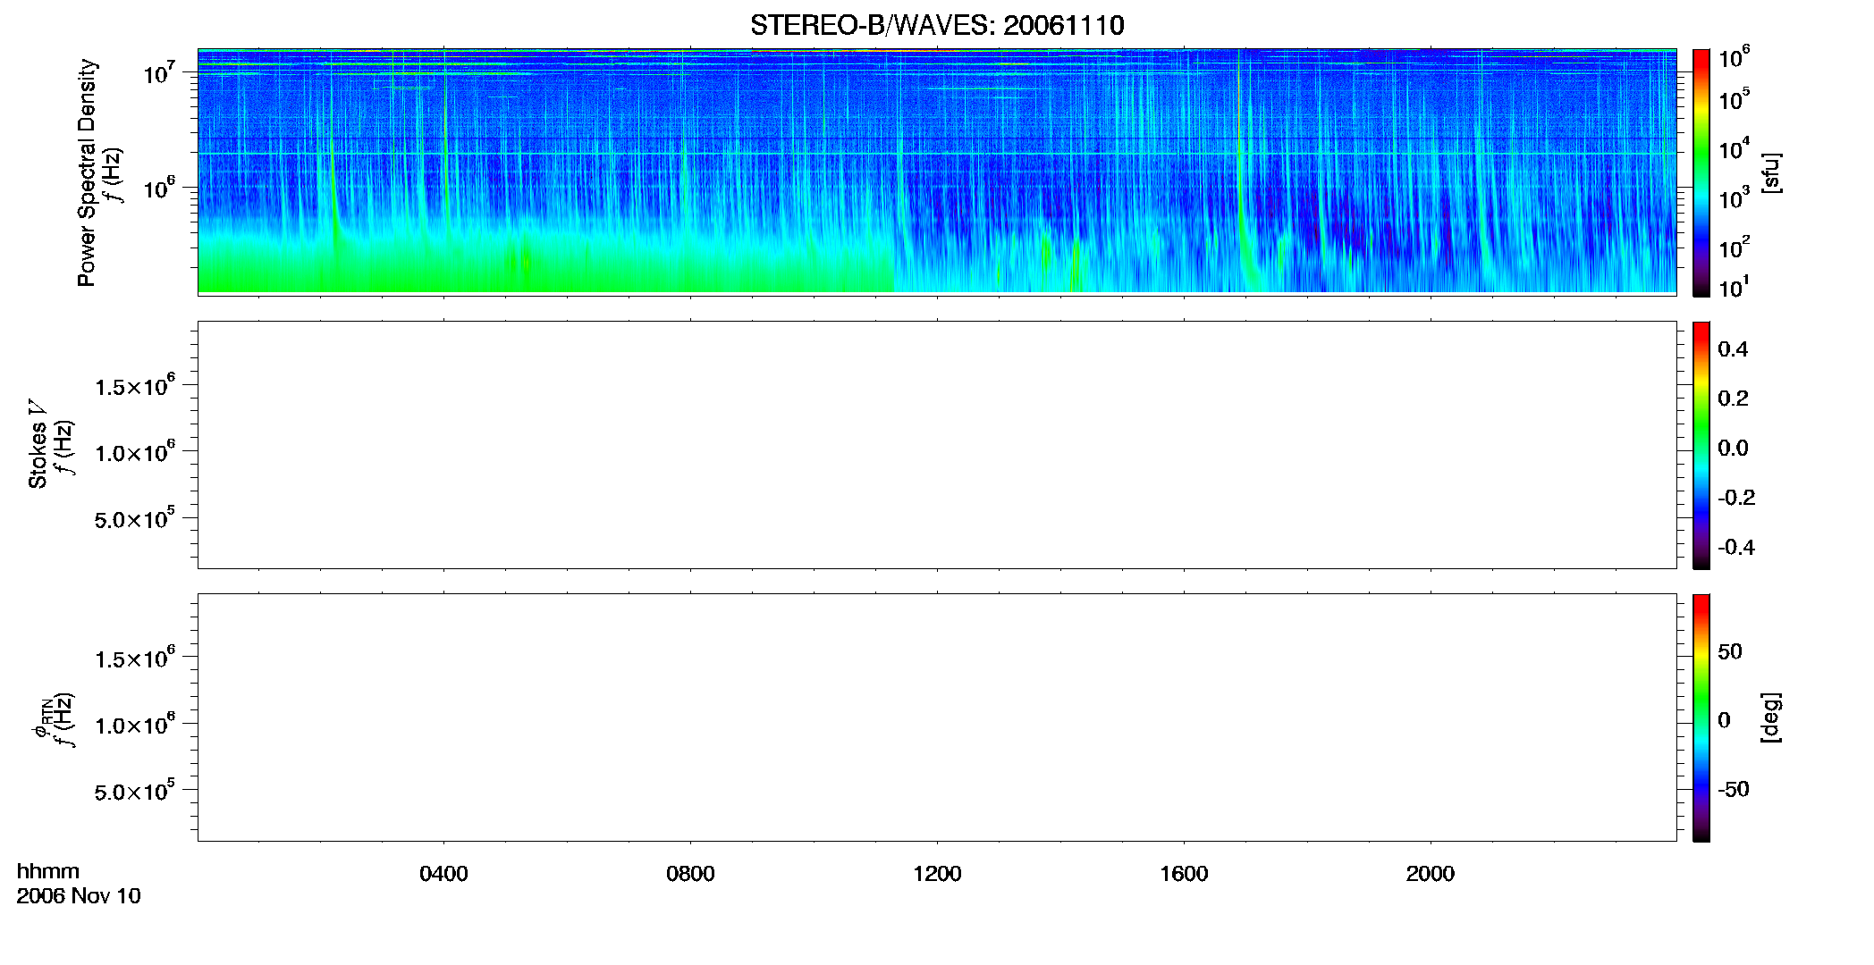1874x965 pixels.
Task: Click the Stokes V axis label
Action: click(38, 444)
